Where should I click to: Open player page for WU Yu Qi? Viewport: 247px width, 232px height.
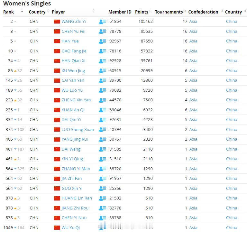pos(71,227)
